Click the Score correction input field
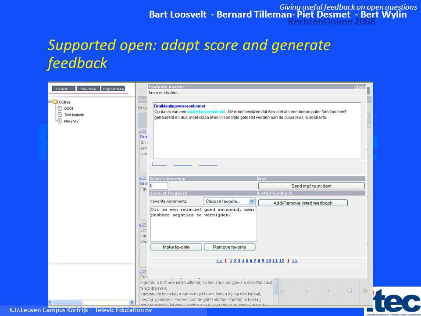This screenshot has width=421, height=316. point(159,186)
